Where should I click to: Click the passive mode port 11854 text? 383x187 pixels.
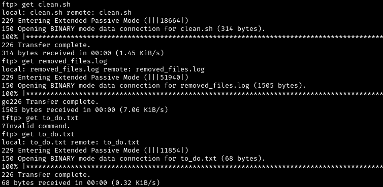(170, 151)
